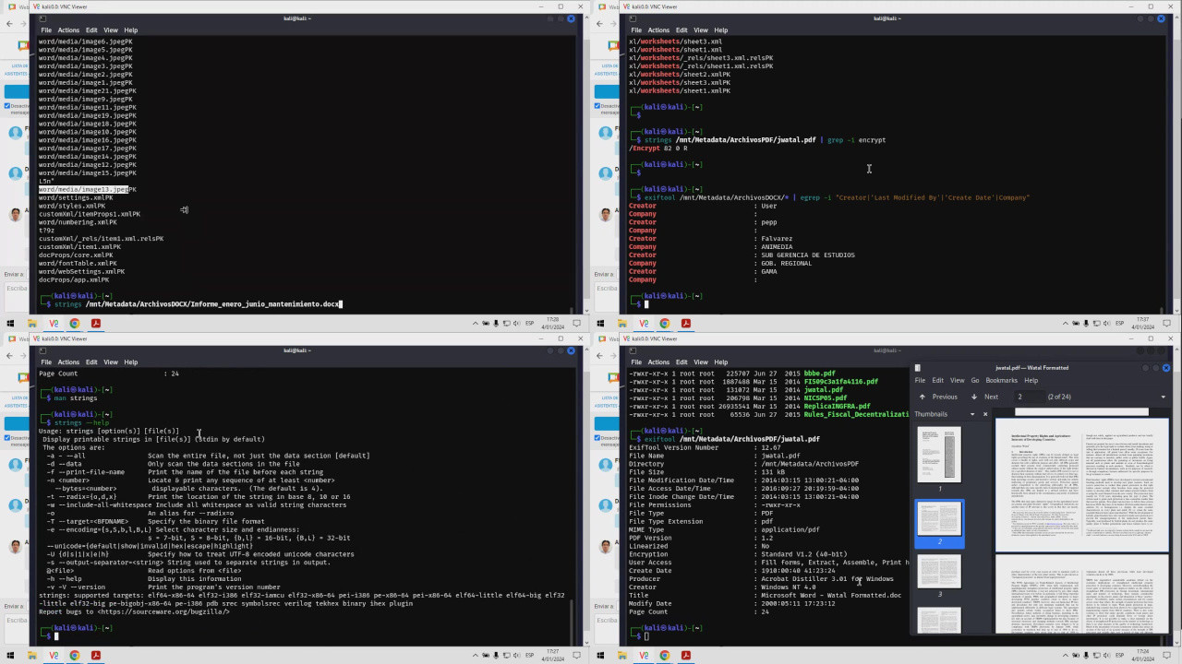Select the page 1 thumbnail

[x=939, y=455]
